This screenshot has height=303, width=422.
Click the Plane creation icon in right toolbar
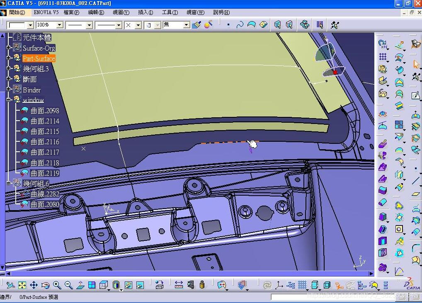point(416,194)
